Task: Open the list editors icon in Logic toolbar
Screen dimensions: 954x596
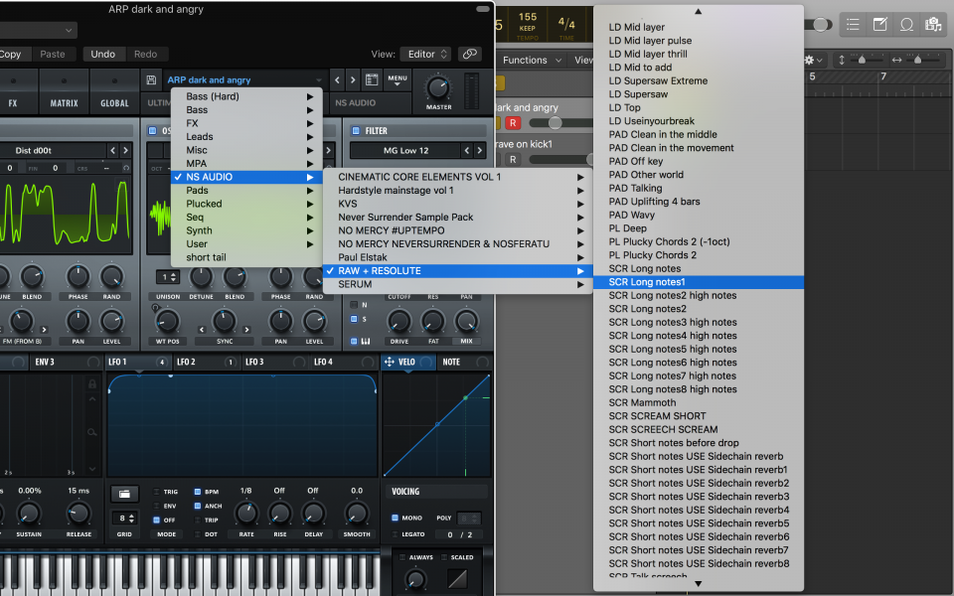Action: tap(853, 24)
